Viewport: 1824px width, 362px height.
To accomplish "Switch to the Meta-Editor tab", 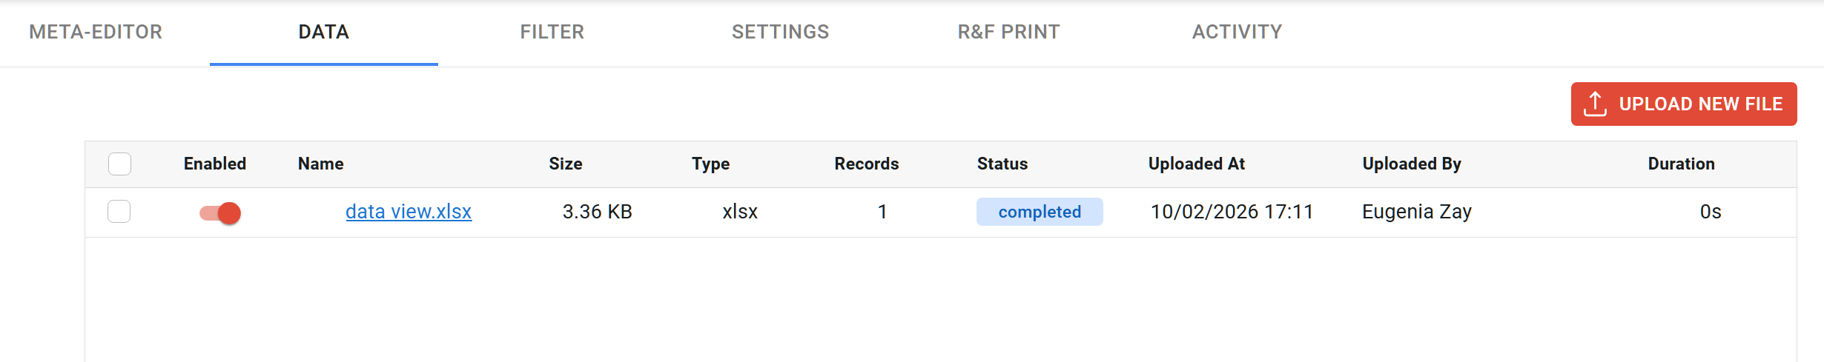I will pyautogui.click(x=96, y=32).
